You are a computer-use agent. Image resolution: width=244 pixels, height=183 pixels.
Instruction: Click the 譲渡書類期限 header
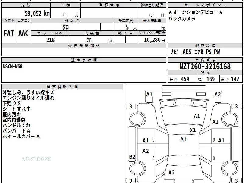[152, 5]
